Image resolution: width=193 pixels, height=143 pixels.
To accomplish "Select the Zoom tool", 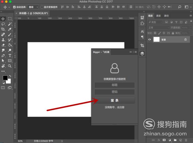I will [x=10, y=66].
